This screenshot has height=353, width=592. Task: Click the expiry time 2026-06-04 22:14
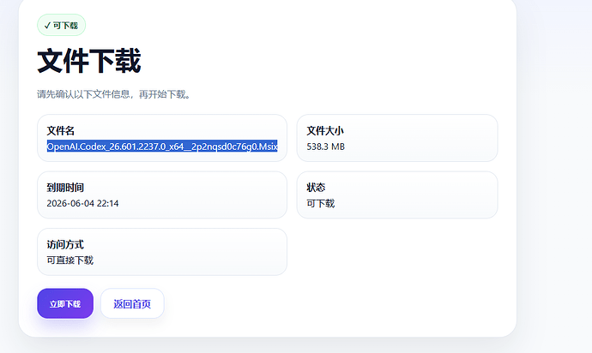point(82,203)
